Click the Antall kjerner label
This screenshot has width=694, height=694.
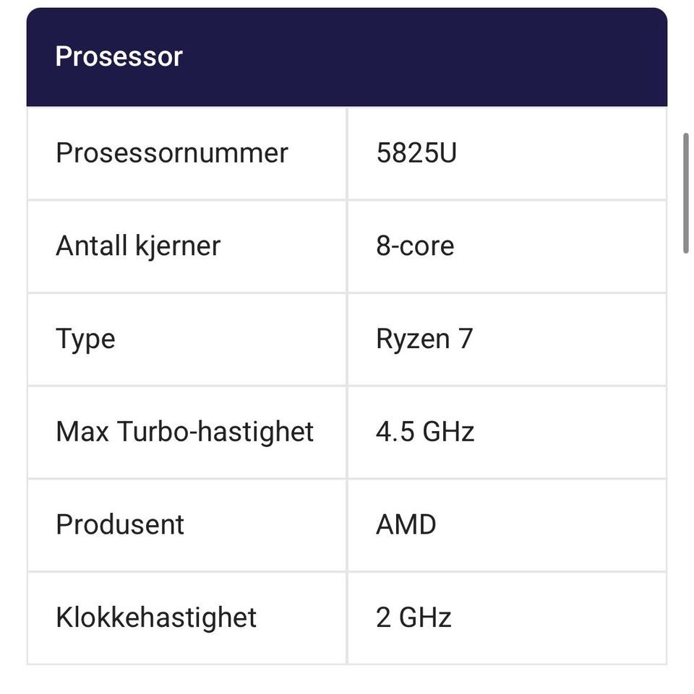tap(137, 246)
